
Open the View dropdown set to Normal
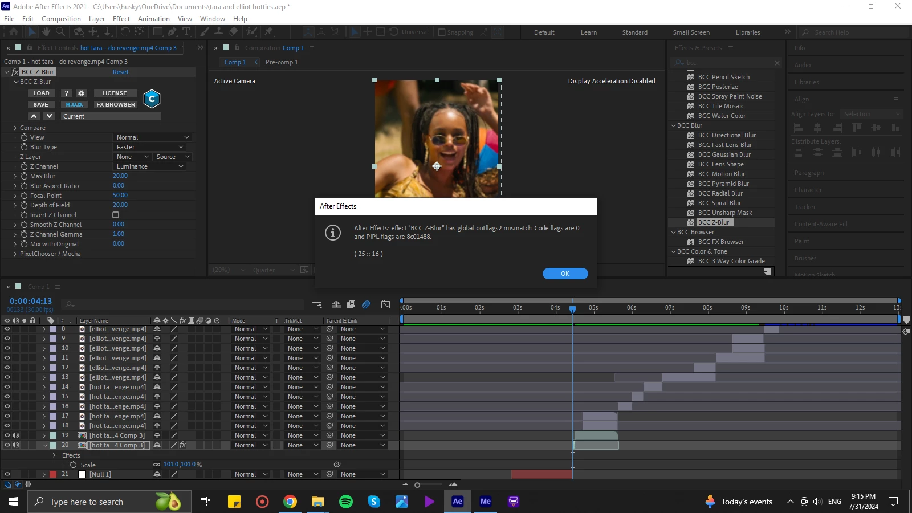[152, 137]
